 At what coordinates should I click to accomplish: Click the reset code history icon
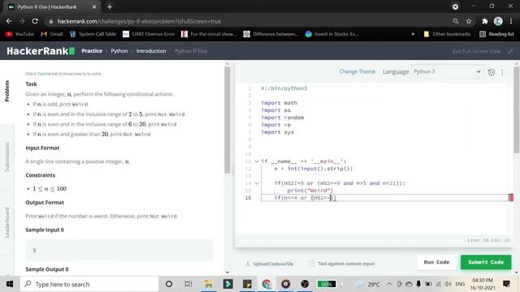[x=491, y=72]
